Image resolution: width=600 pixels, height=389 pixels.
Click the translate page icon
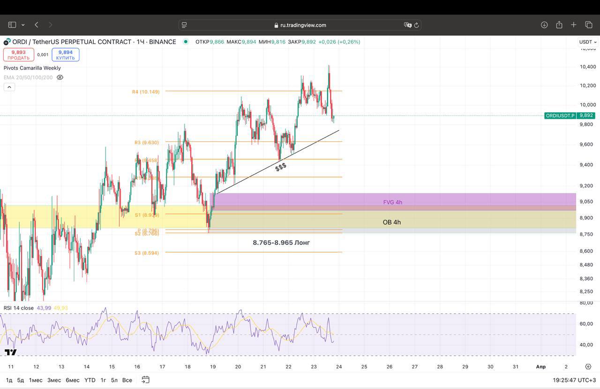[x=407, y=25]
